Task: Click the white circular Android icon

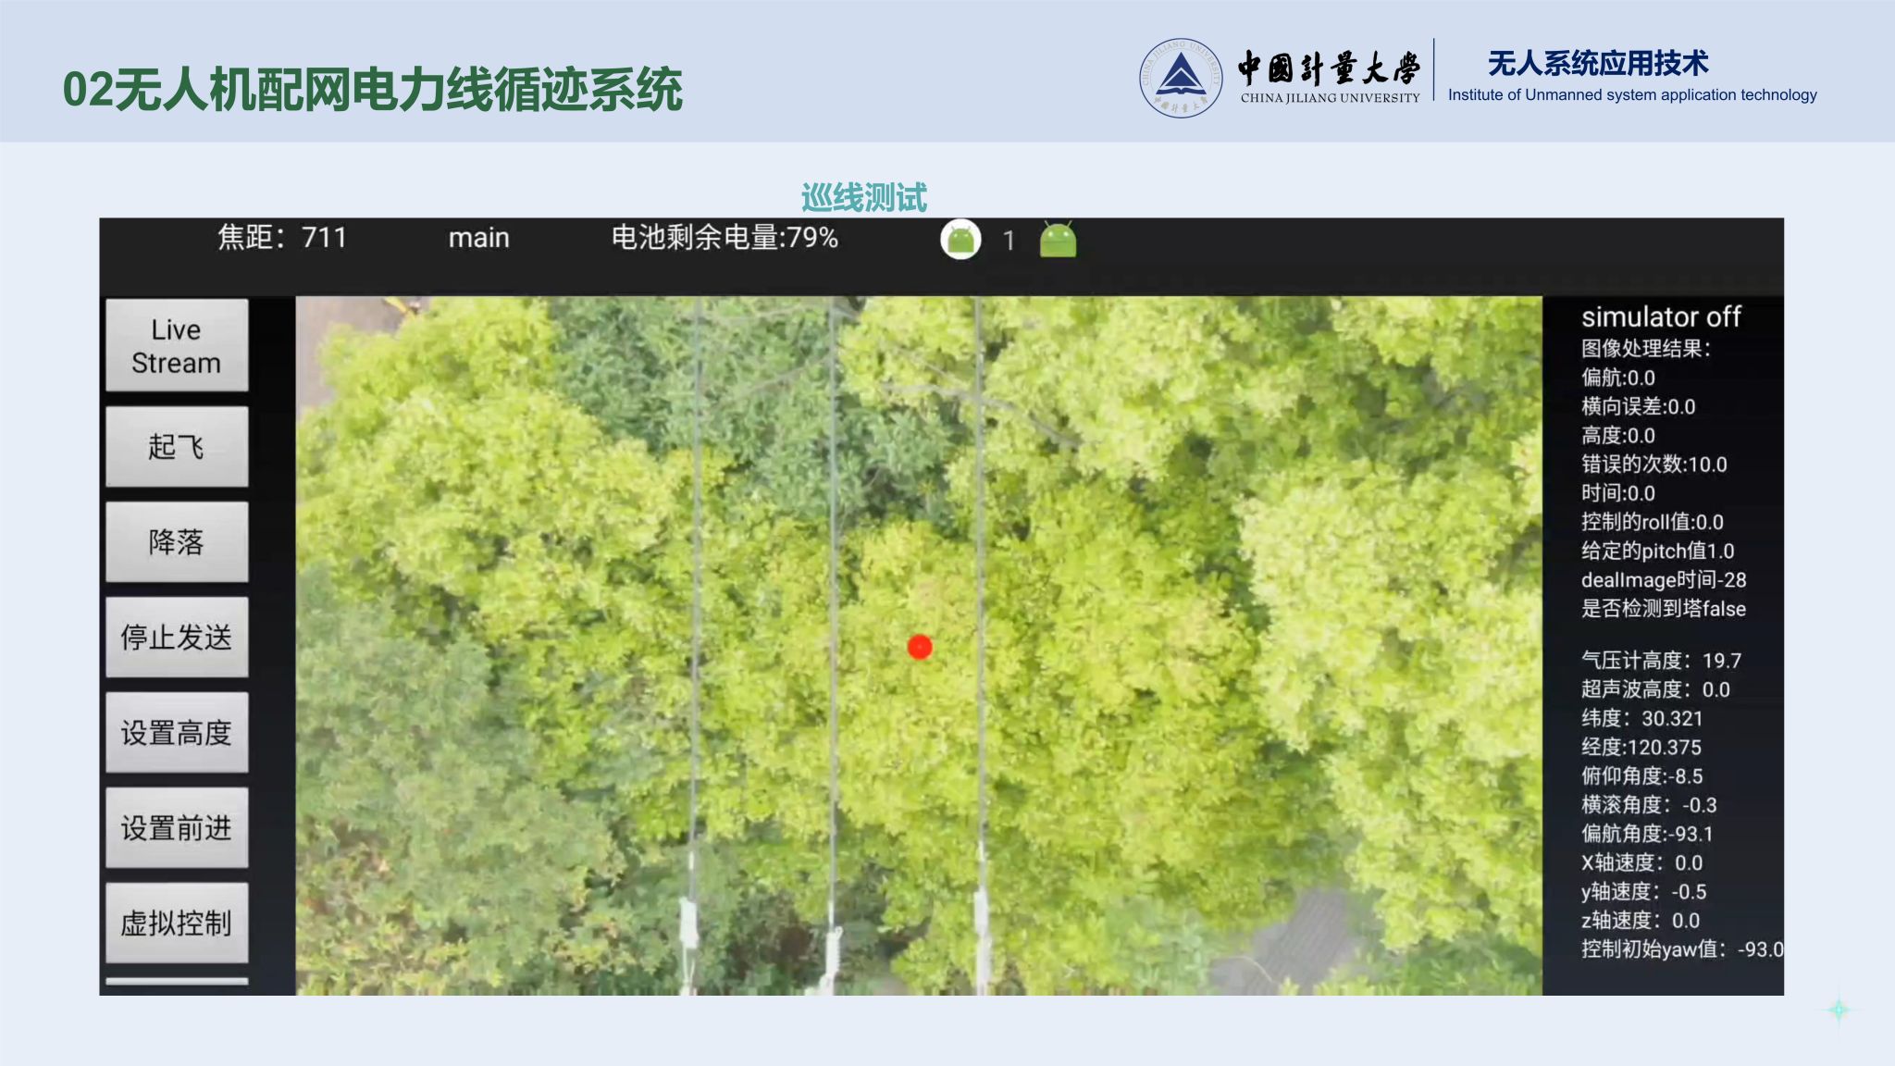Action: coord(960,240)
